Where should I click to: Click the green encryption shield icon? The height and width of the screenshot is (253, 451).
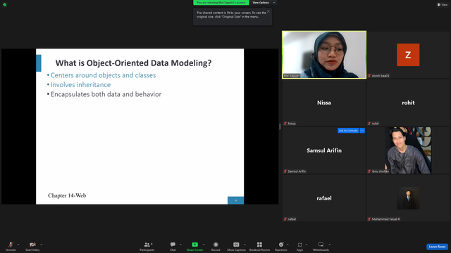tap(5, 5)
